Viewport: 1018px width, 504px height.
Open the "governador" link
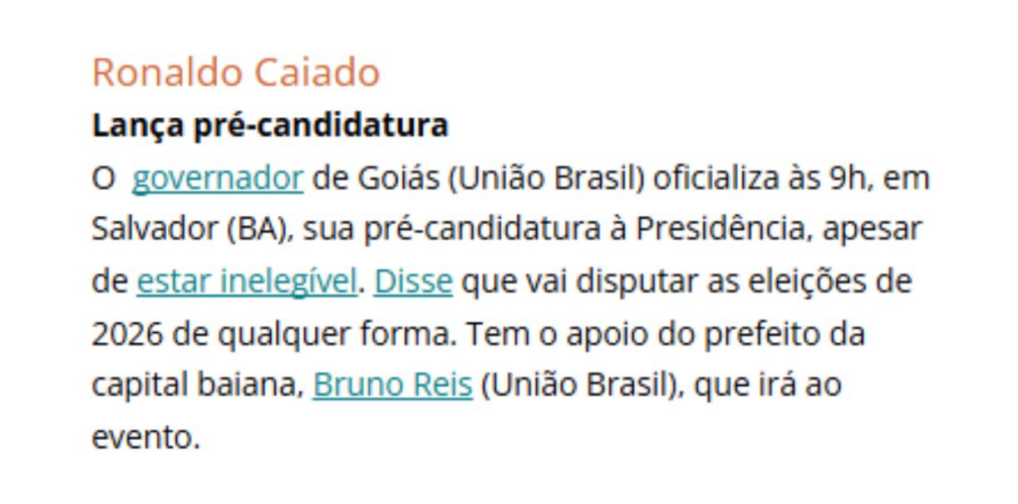point(218,179)
